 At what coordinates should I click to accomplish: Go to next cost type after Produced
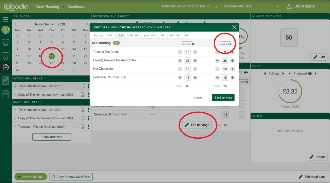315,73
